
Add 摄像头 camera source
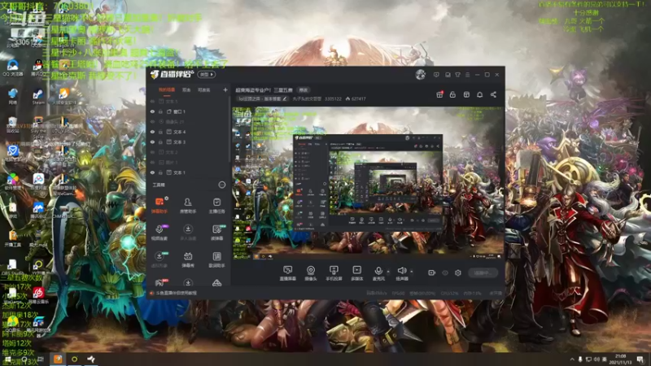pos(311,273)
